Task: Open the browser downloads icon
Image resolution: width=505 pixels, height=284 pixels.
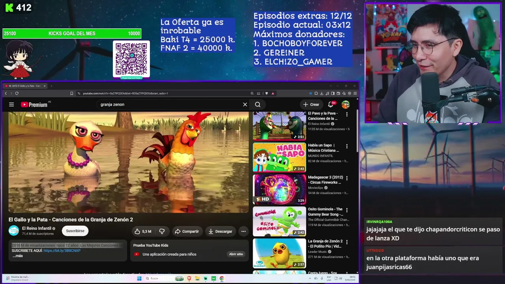Action: click(x=322, y=93)
